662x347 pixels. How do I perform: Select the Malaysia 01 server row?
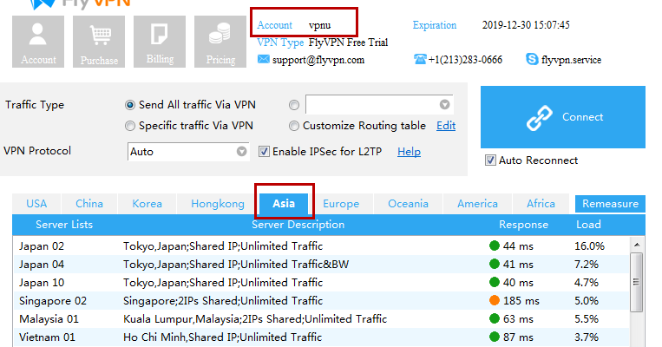tap(321, 318)
